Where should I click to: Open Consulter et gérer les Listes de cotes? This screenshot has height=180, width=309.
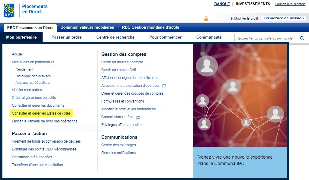41,113
